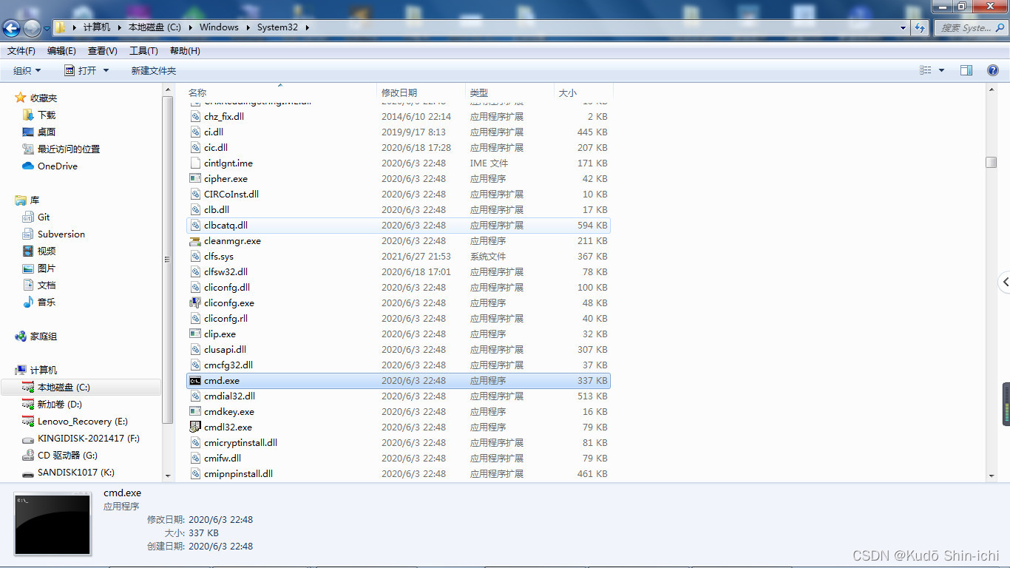Viewport: 1010px width, 568px height.
Task: Open the 文档 library
Action: point(47,285)
